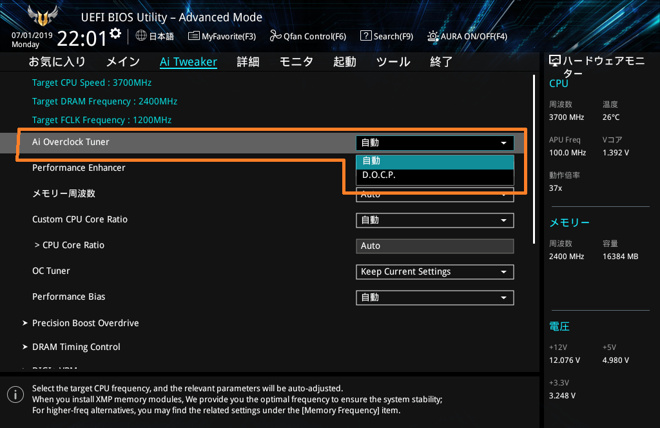Select the OC Tuner label
The height and width of the screenshot is (428, 660).
click(51, 271)
